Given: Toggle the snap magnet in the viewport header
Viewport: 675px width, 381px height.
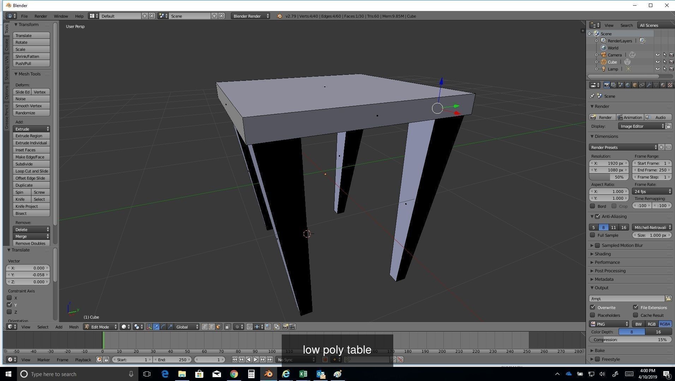Looking at the screenshot, I should point(250,327).
